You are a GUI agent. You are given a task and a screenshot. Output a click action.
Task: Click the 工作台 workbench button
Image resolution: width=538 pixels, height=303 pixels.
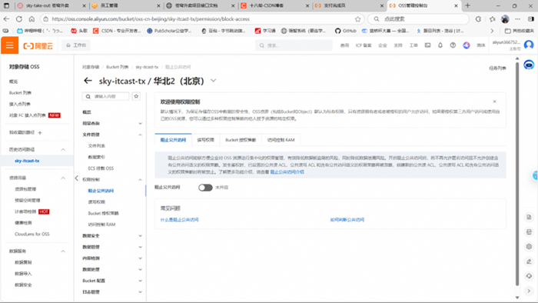(76, 45)
